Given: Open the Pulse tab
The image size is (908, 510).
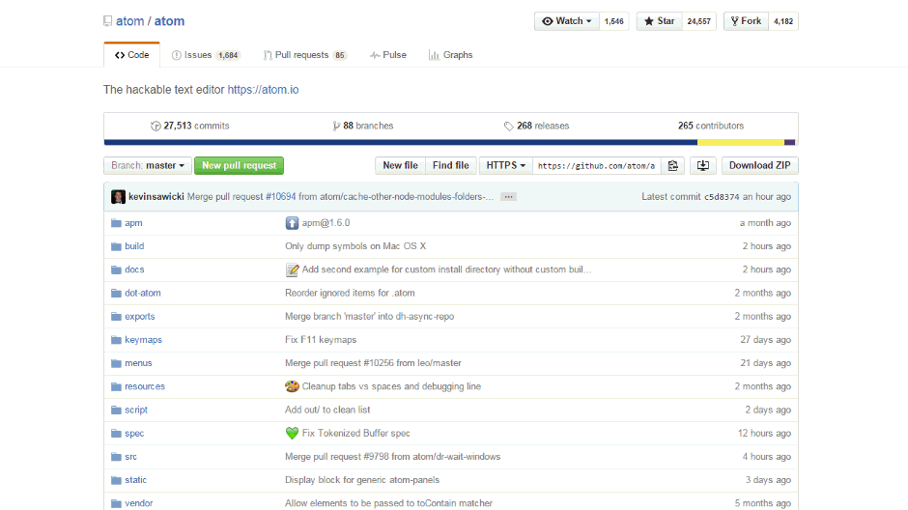Looking at the screenshot, I should point(388,55).
